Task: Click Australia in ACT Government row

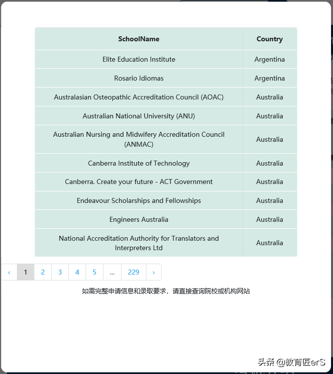Action: (x=270, y=182)
